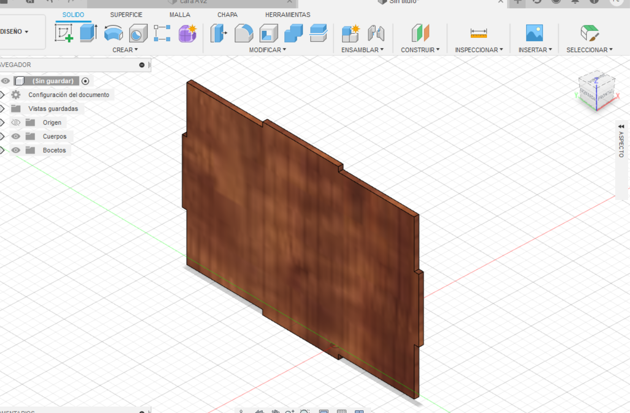Click the Bocetos folder icon

point(30,150)
